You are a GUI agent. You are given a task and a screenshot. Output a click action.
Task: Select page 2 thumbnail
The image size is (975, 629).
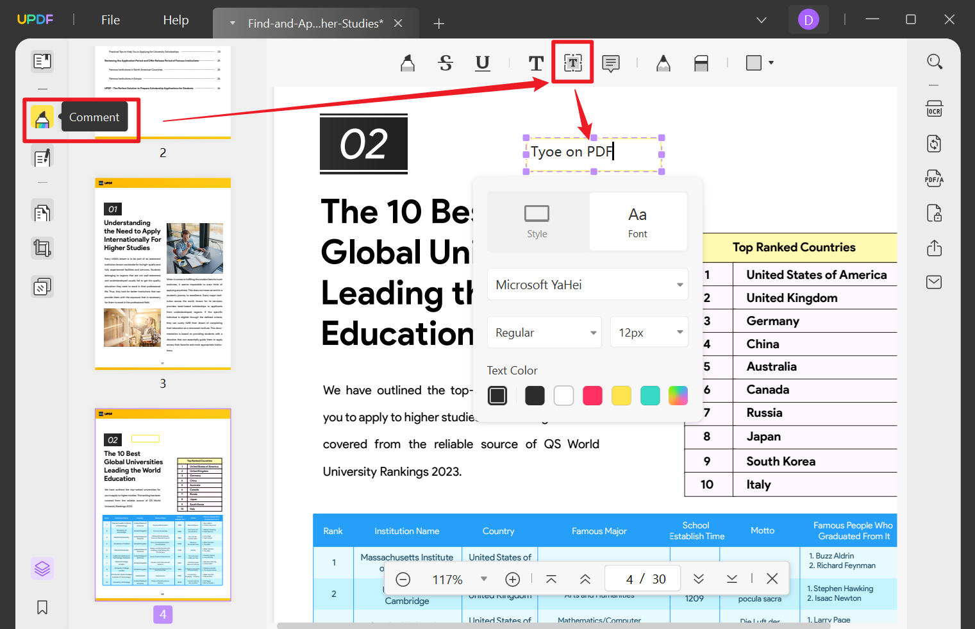pos(163,92)
